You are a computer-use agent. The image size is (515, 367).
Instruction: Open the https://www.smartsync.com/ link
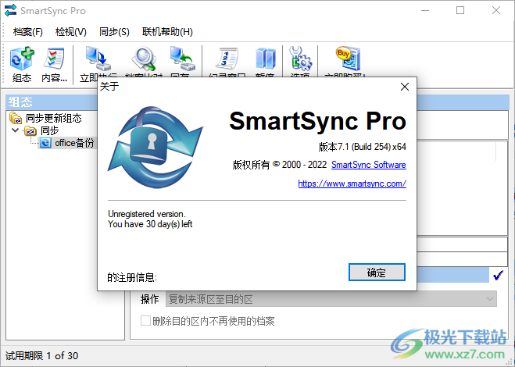point(352,183)
